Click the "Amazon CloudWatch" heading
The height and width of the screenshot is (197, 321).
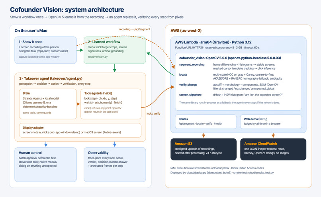(x=260, y=144)
